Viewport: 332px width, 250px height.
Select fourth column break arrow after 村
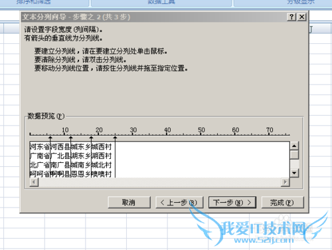tap(115, 138)
